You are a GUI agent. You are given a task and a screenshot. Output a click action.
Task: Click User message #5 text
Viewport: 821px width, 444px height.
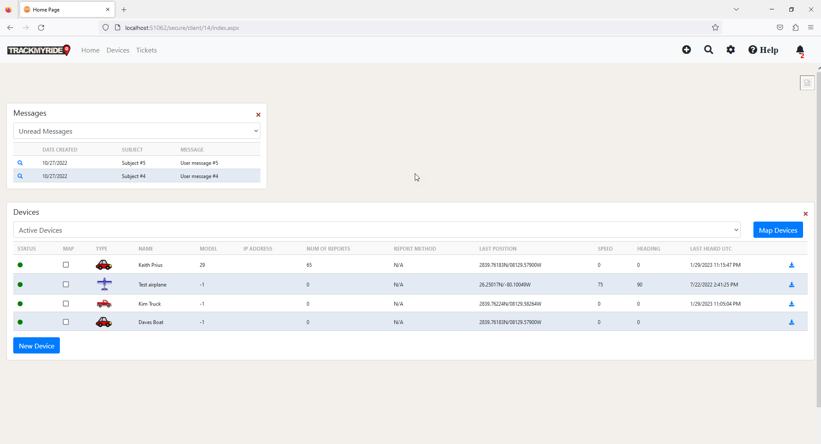(199, 163)
